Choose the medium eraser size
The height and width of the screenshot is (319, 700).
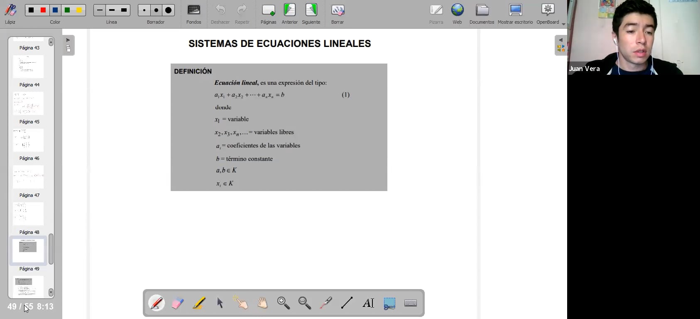pos(156,10)
